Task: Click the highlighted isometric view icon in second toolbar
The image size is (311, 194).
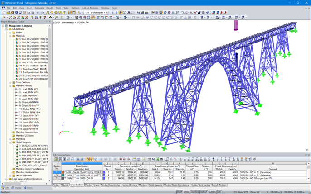Action: coord(92,17)
